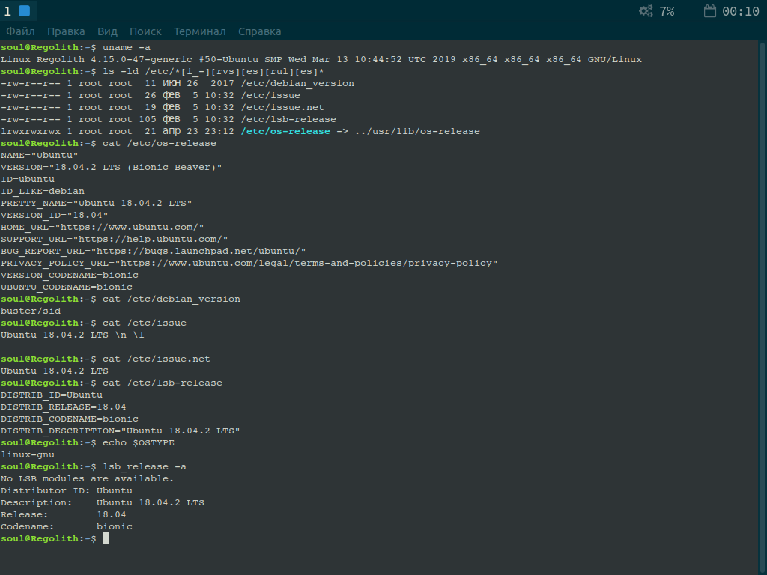Select the SUPPORT_URL help.ubuntu.com line
Image resolution: width=767 pixels, height=575 pixels.
coord(115,239)
